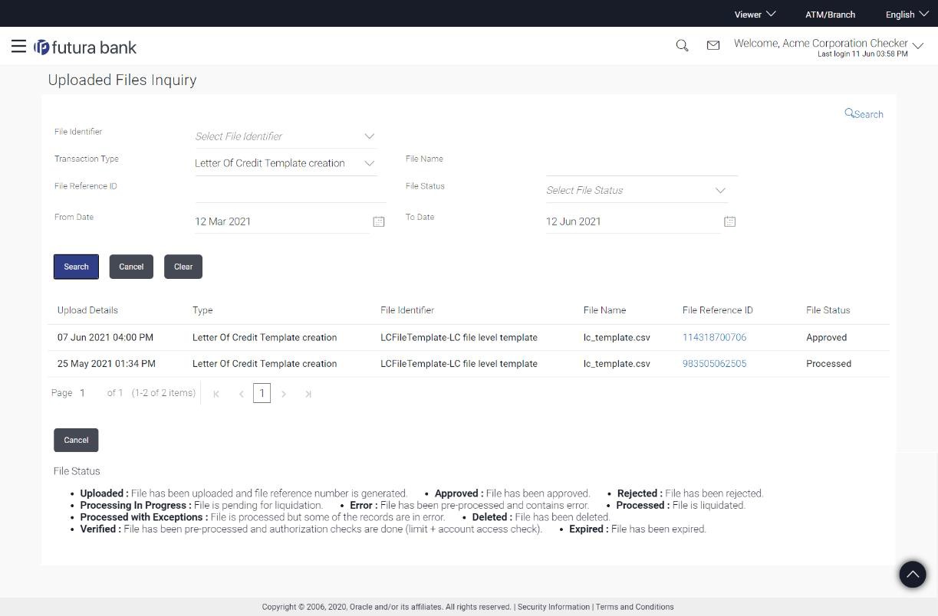Open the Terms and Conditions footer link
The height and width of the screenshot is (616, 938).
pyautogui.click(x=635, y=607)
